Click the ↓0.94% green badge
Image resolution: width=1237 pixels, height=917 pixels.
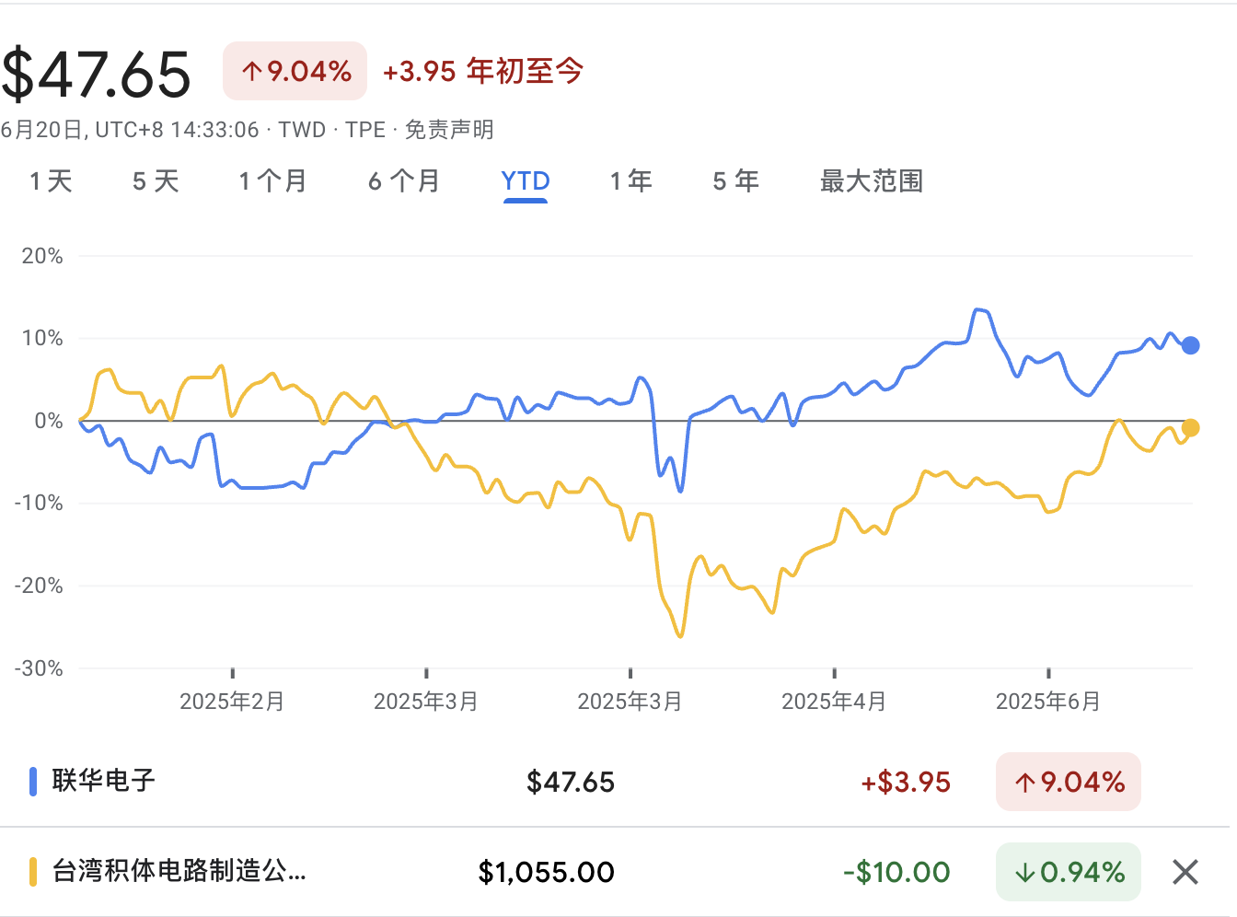coord(1069,872)
